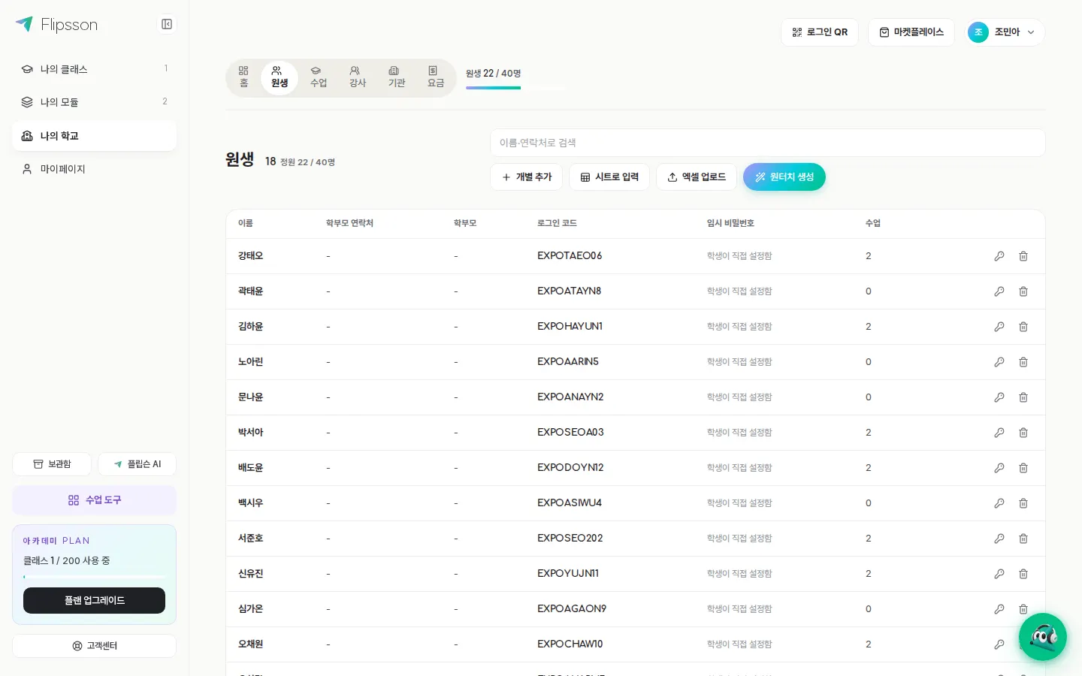1082x676 pixels.
Task: Collapse the sidebar with the panel icon
Action: pyautogui.click(x=167, y=24)
